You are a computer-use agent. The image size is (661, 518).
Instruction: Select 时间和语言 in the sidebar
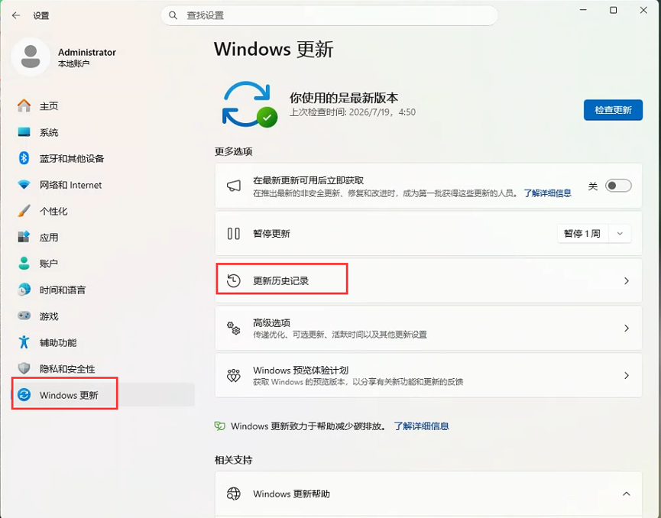coord(103,290)
